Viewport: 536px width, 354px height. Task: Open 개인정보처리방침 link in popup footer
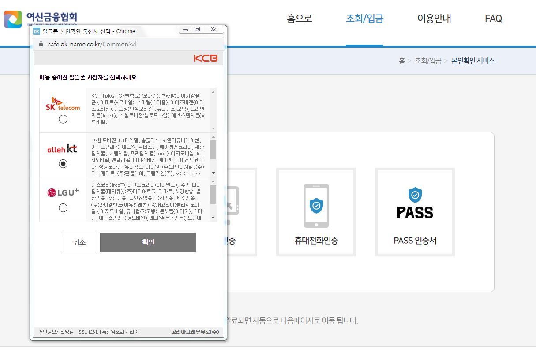56,332
